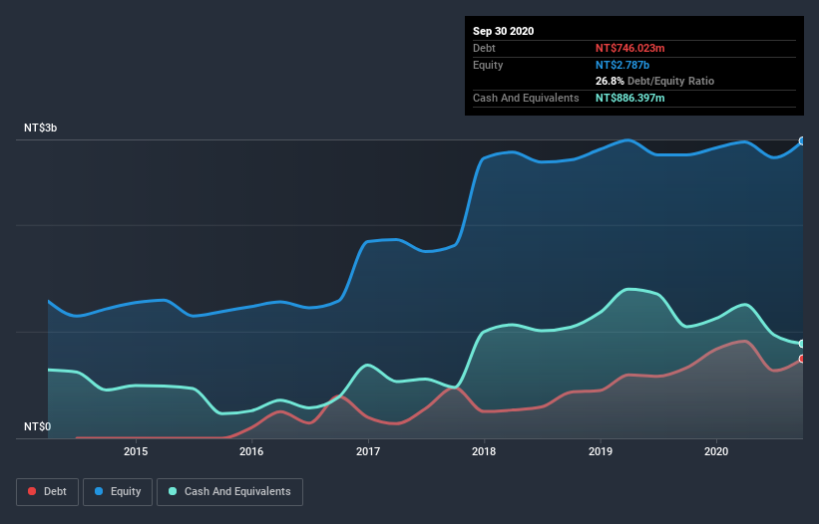Click the NT$2.787b equity value

[x=622, y=65]
